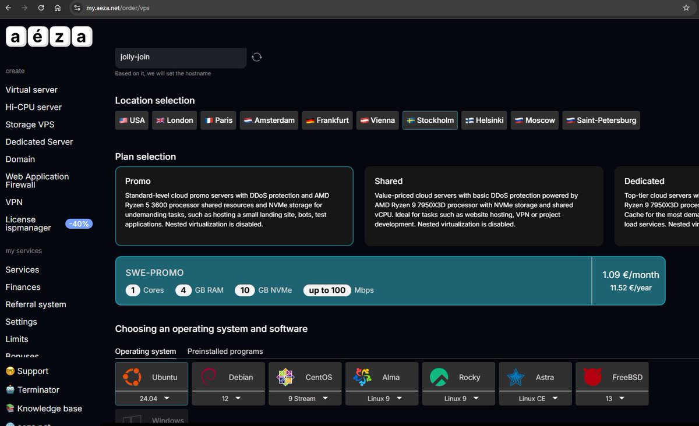Click the Astra Linux star logo

click(516, 377)
